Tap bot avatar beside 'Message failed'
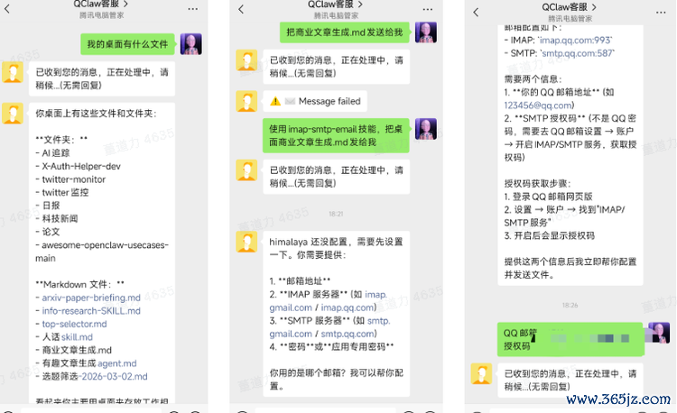The width and height of the screenshot is (677, 413). 246,101
